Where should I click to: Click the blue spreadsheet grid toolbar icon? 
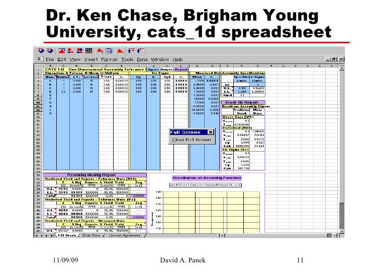(x=109, y=51)
